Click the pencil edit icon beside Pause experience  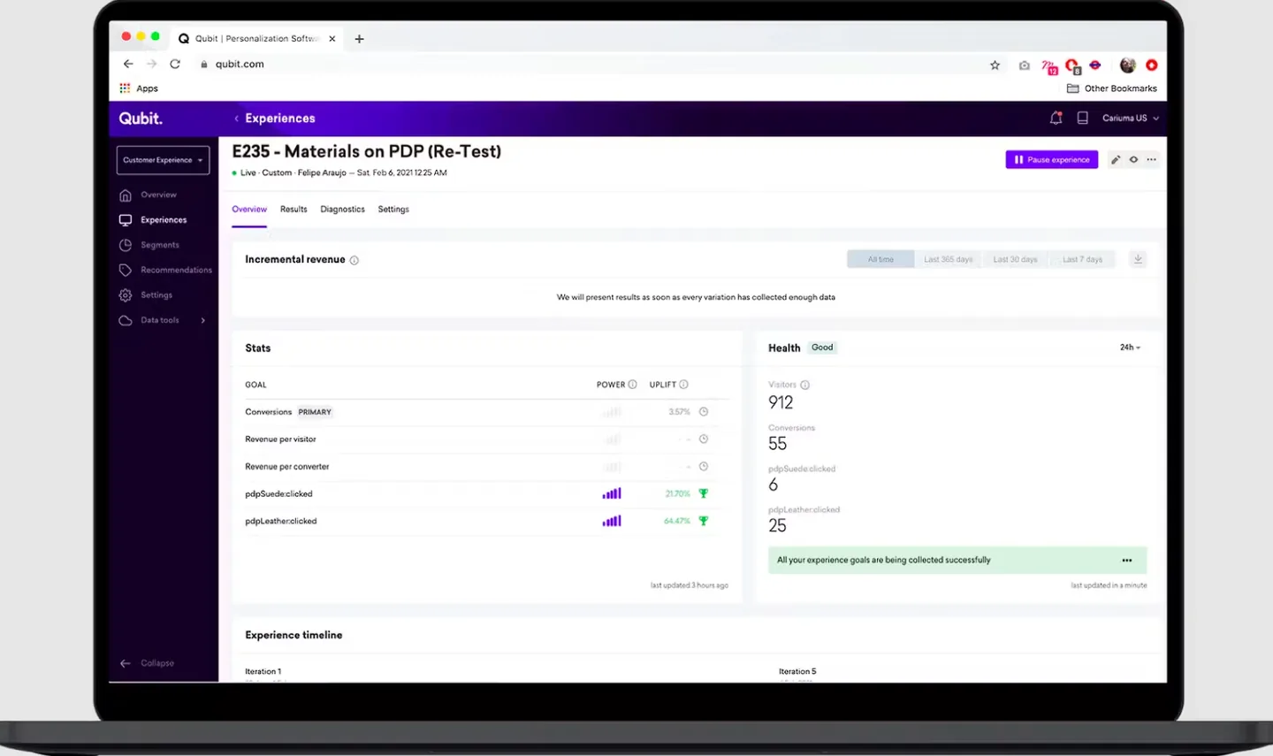coord(1116,160)
